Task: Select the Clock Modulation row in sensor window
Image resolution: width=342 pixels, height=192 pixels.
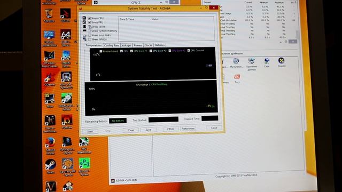Action: [258, 20]
